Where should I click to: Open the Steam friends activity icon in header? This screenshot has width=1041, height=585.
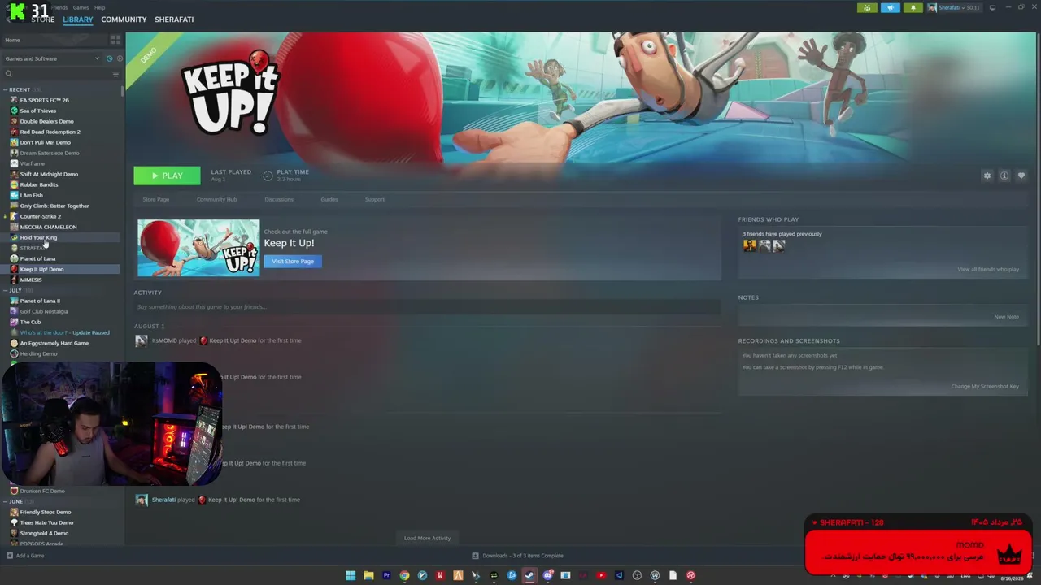867,8
